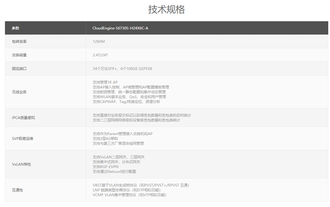Screen dimensions: 330x207
Task: Click the VxLAN特性 row label
Action: click(21, 164)
